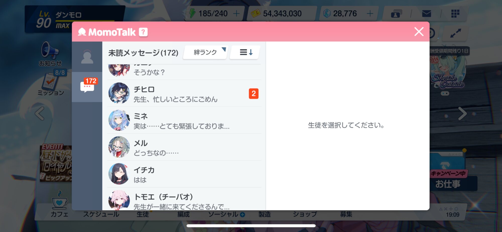The image size is (502, 232).
Task: Go to previous lobby student arrow
Action: tap(40, 113)
